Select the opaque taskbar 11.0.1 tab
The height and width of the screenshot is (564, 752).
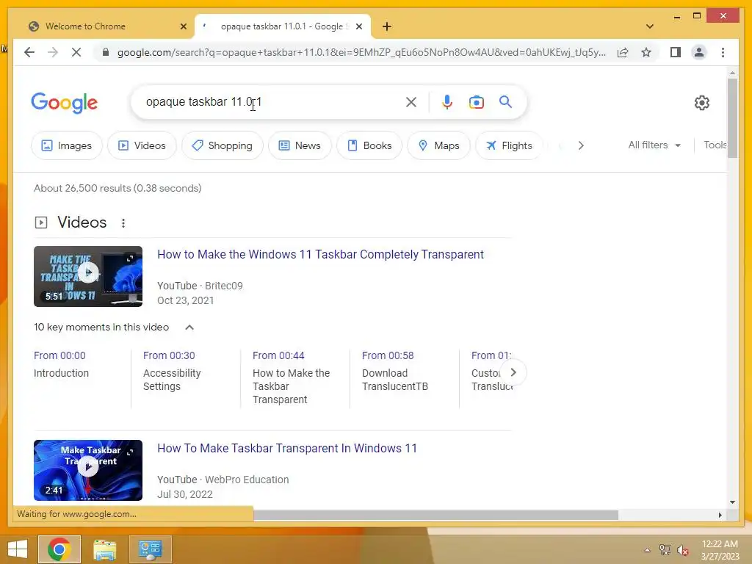[x=283, y=26]
